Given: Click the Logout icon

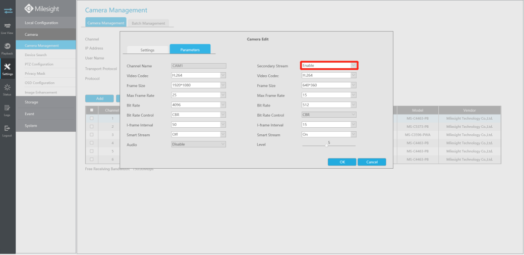Looking at the screenshot, I should [8, 130].
